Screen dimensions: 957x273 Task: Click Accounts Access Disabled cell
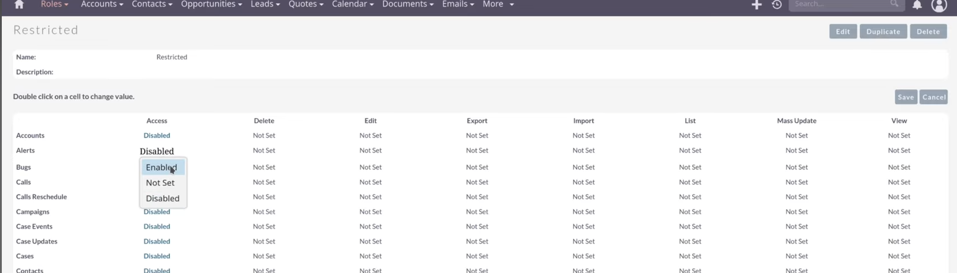coord(157,135)
